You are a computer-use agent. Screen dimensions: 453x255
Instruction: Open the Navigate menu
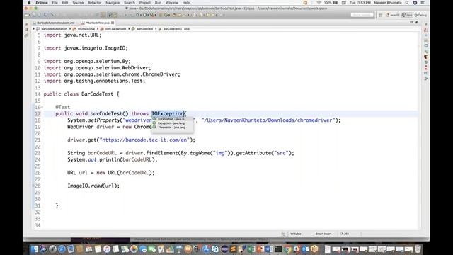click(x=113, y=3)
